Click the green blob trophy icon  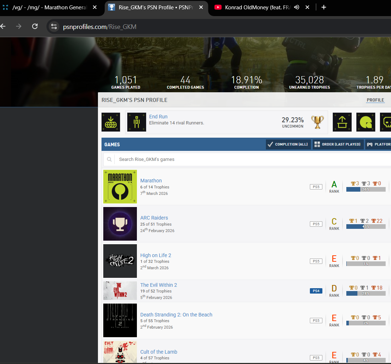point(366,122)
